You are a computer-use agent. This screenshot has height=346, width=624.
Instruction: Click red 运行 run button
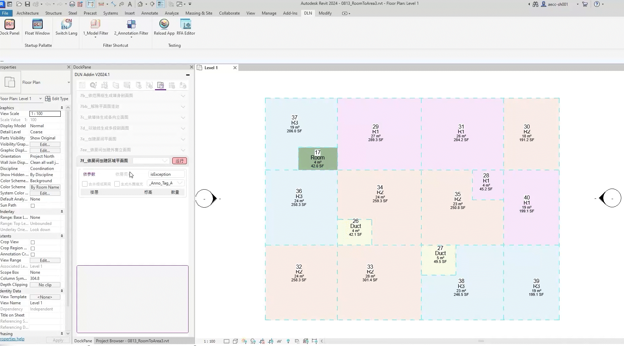(179, 161)
